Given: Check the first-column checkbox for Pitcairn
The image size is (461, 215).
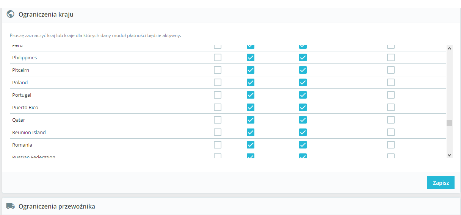Looking at the screenshot, I should tap(218, 70).
